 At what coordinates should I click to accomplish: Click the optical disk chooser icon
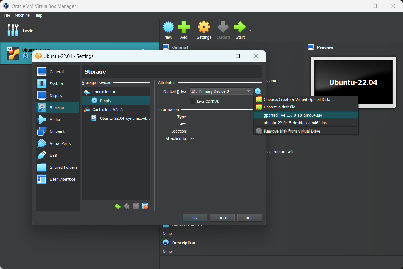point(258,91)
